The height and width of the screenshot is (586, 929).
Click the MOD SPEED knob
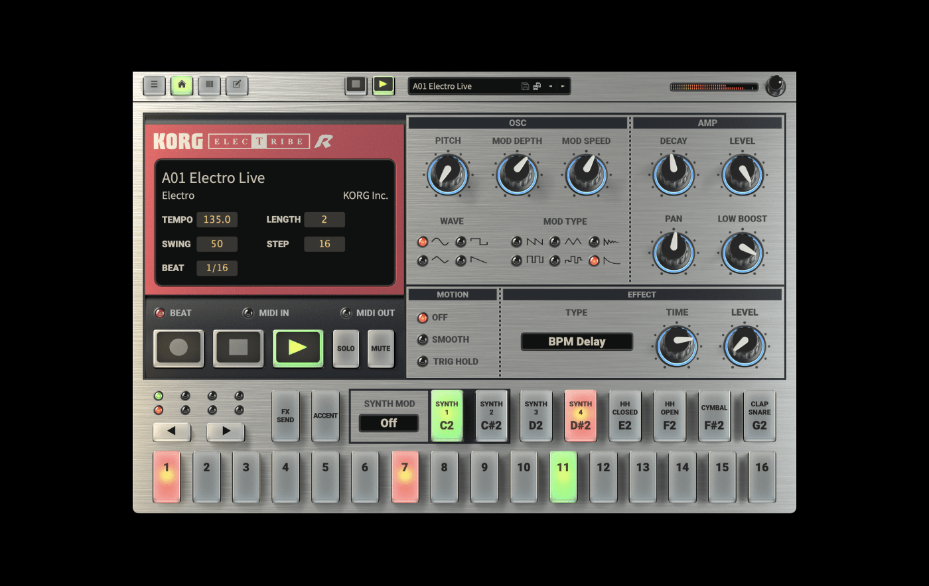click(586, 175)
